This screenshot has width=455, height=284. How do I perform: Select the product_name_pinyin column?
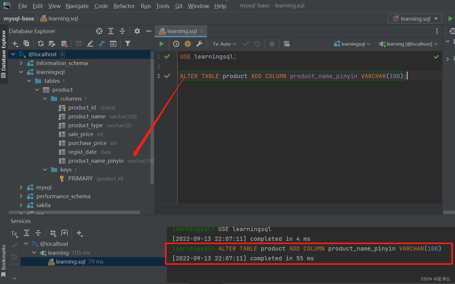pos(96,161)
